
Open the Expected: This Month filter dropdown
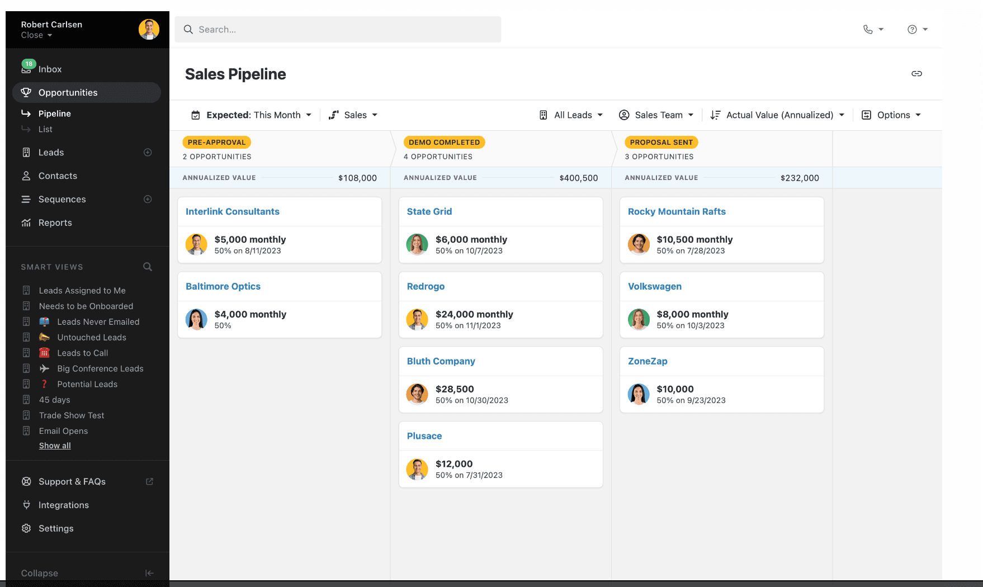(x=251, y=115)
